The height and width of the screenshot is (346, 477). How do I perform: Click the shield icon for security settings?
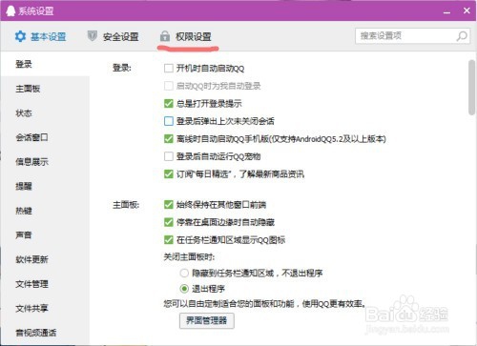[x=93, y=36]
